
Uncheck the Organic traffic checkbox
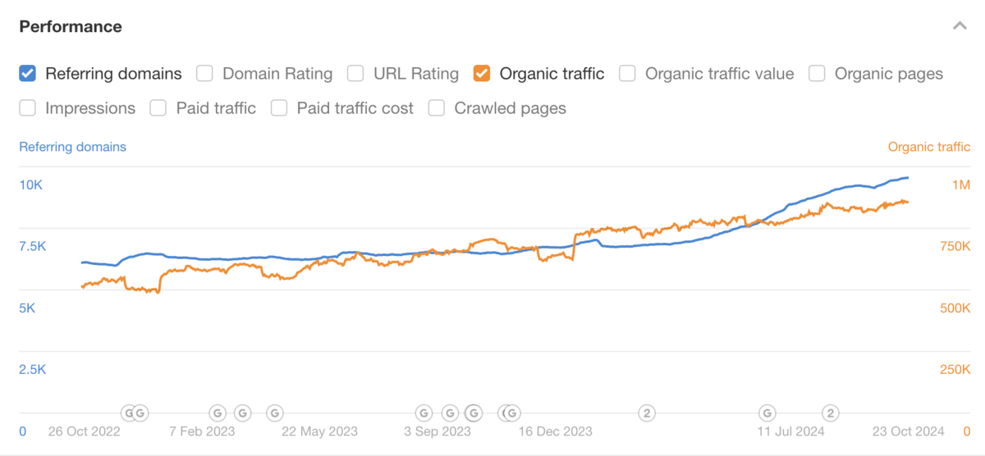(x=482, y=74)
